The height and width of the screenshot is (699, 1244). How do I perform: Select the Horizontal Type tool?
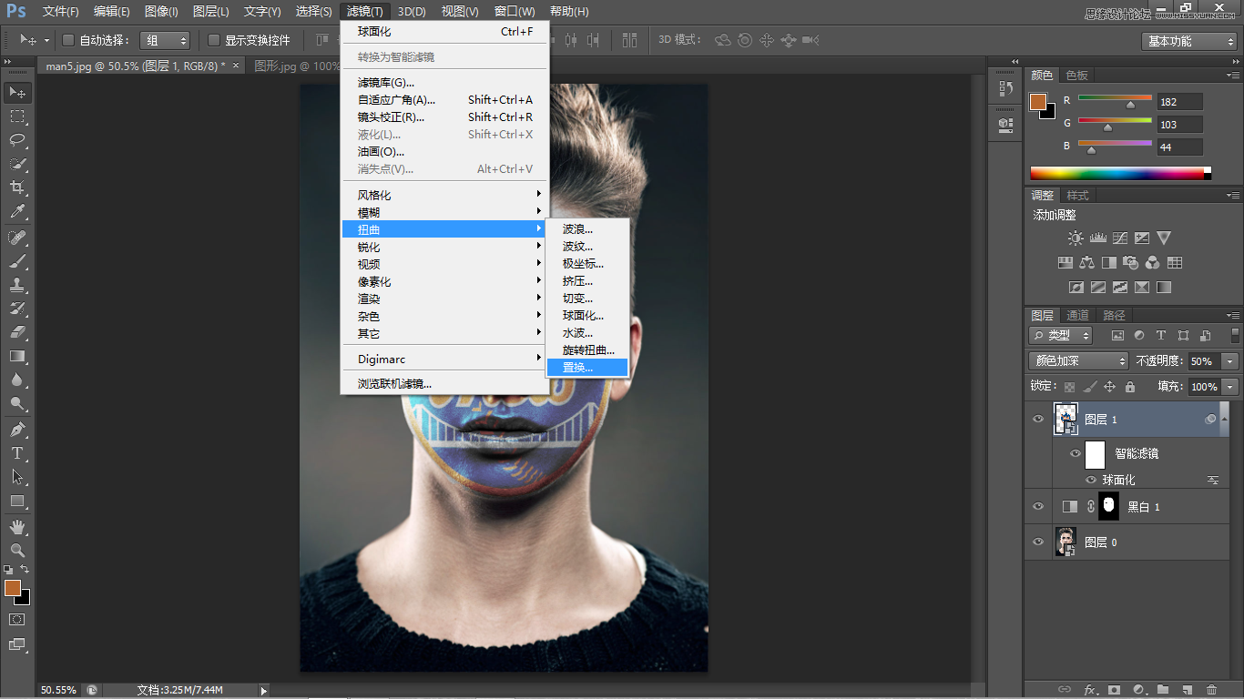click(17, 453)
